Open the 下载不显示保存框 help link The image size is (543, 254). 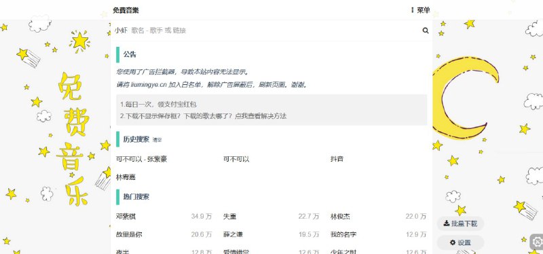pyautogui.click(x=203, y=116)
